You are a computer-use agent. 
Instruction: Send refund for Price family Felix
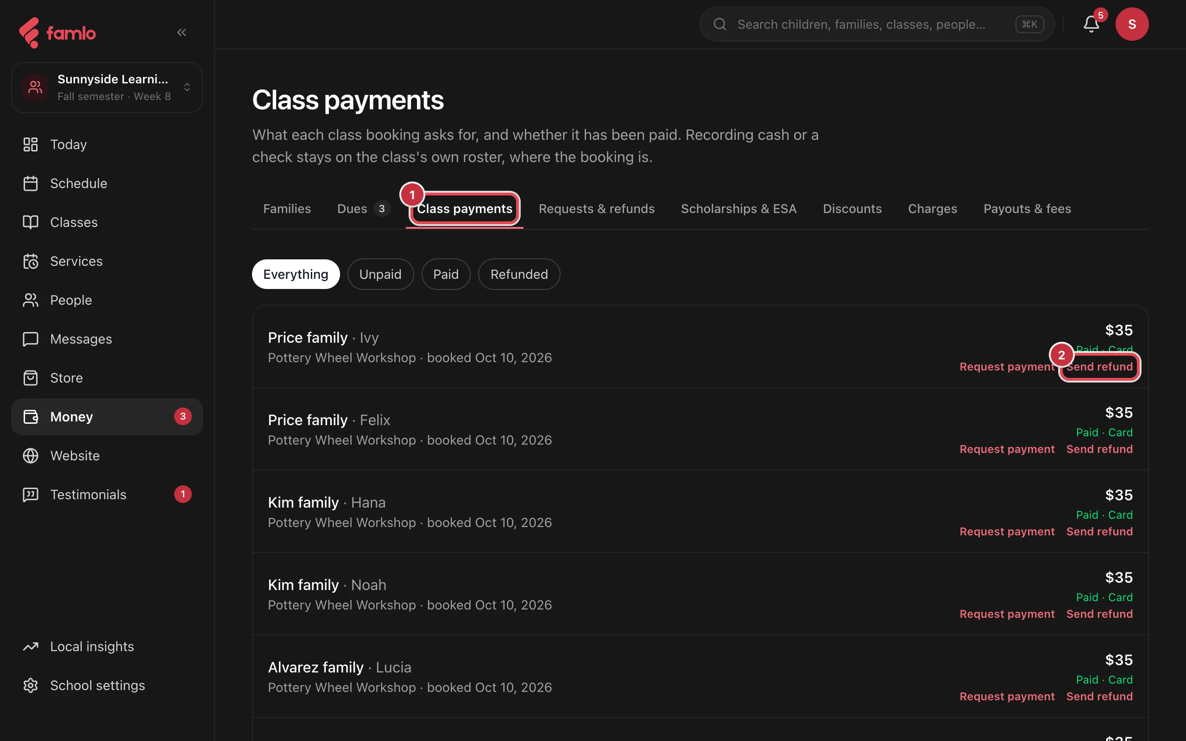pyautogui.click(x=1099, y=449)
